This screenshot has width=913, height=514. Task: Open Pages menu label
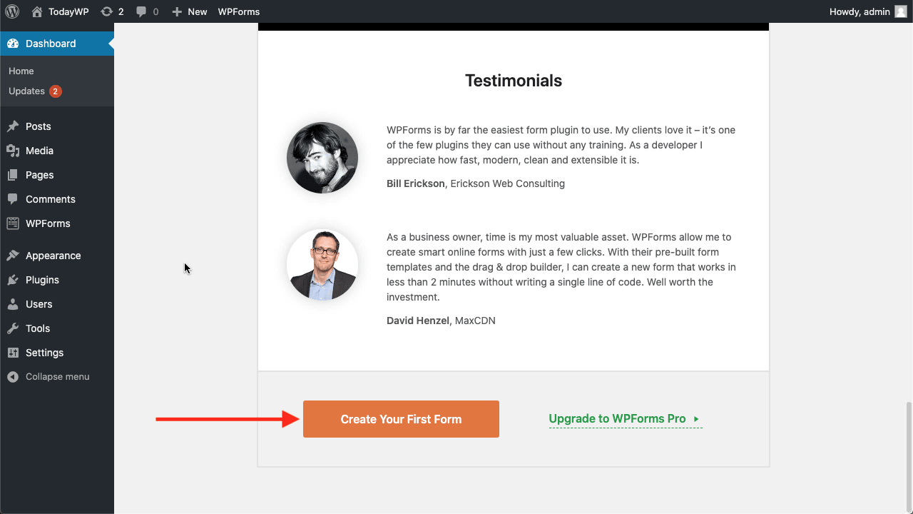click(x=39, y=175)
